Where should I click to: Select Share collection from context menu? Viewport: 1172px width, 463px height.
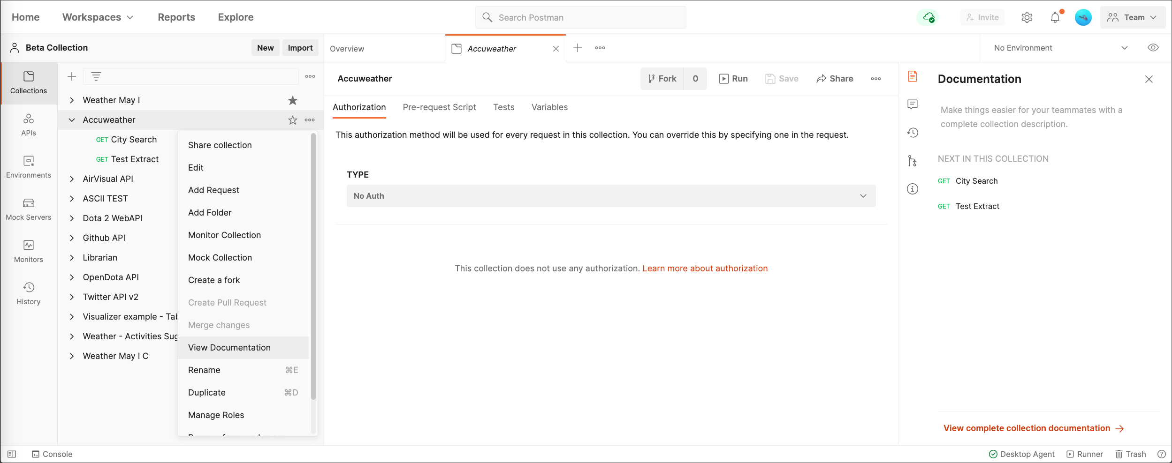pyautogui.click(x=244, y=145)
